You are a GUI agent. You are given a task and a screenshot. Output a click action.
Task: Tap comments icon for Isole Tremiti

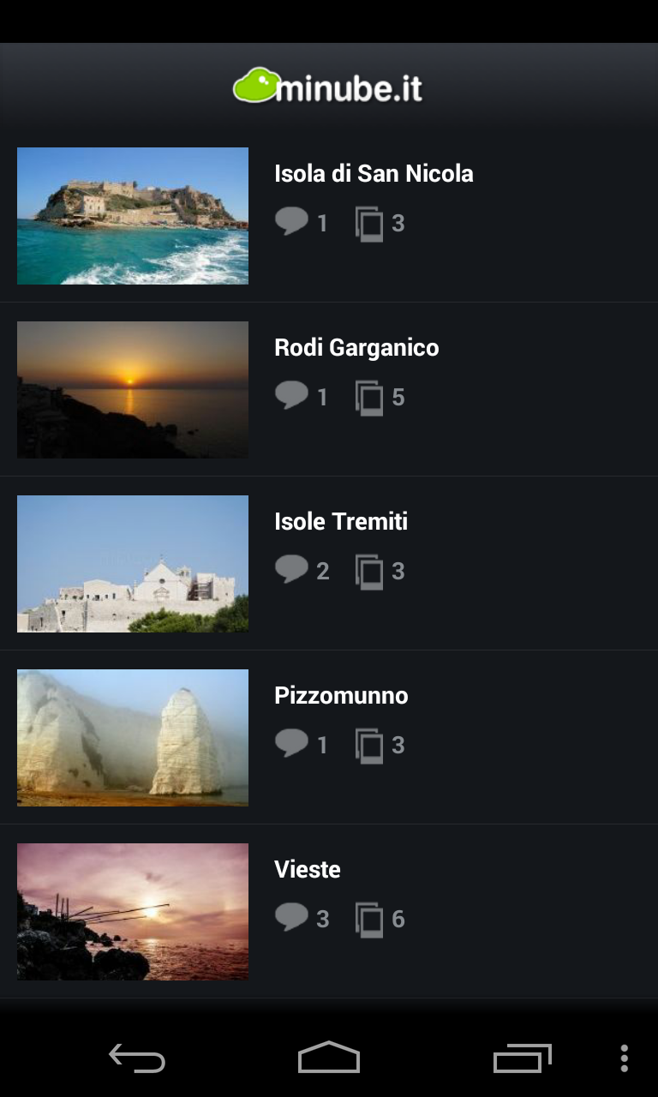(x=291, y=569)
